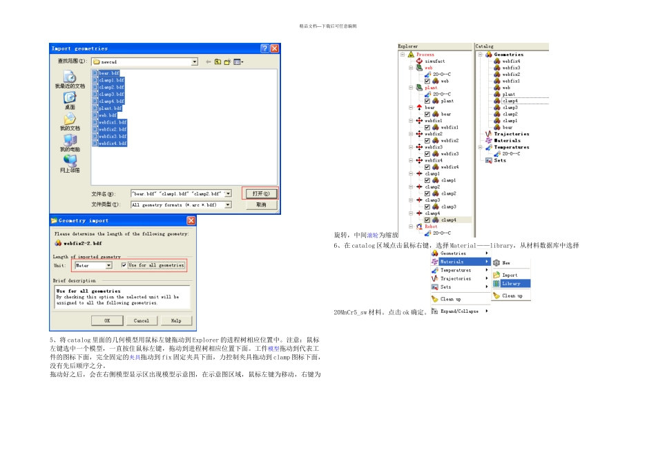Open Expand/Collapse submenu
The width and height of the screenshot is (656, 464).
click(460, 311)
